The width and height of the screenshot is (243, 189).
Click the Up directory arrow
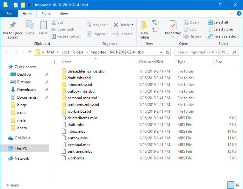click(30, 52)
